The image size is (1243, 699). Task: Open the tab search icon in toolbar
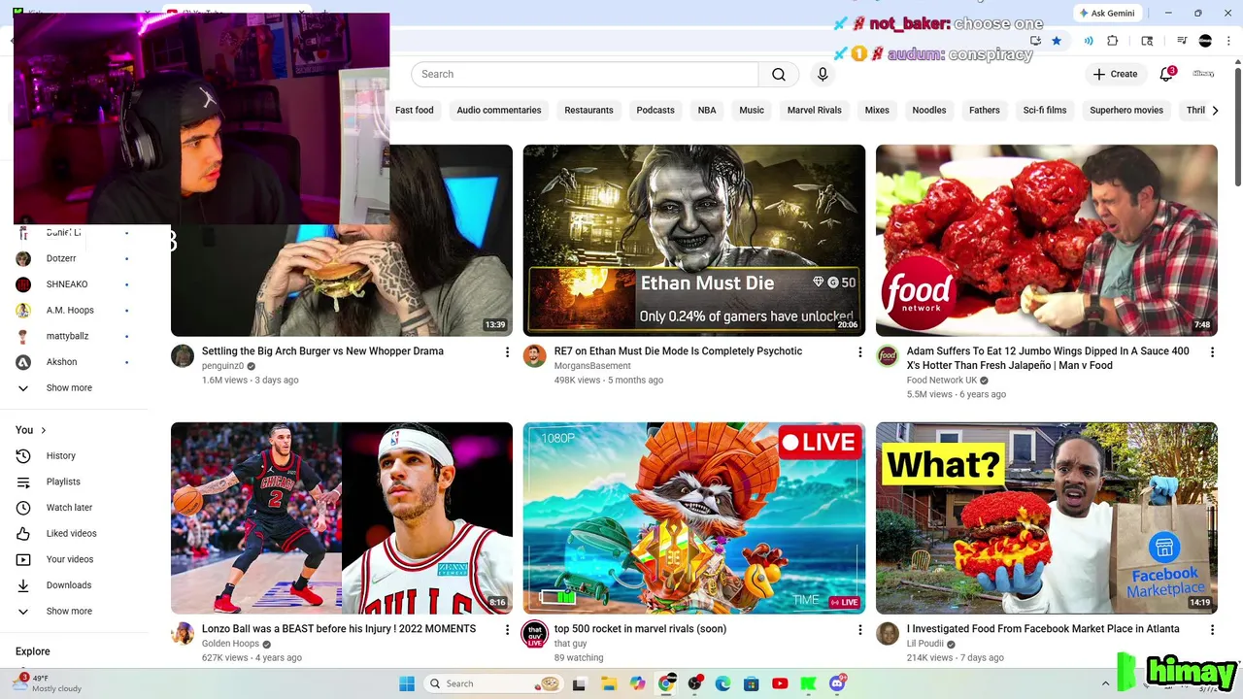pyautogui.click(x=1147, y=41)
